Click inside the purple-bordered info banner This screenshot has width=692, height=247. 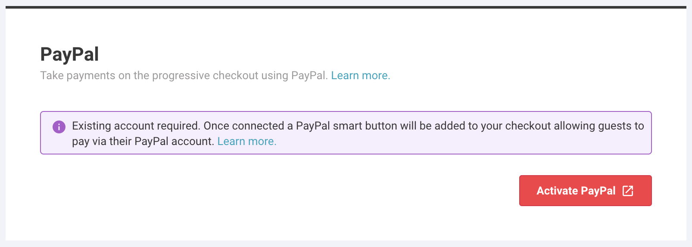346,133
